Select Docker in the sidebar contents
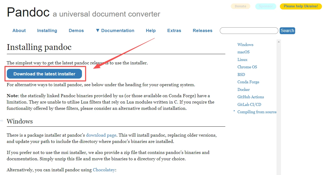This screenshot has width=323, height=175. (243, 89)
